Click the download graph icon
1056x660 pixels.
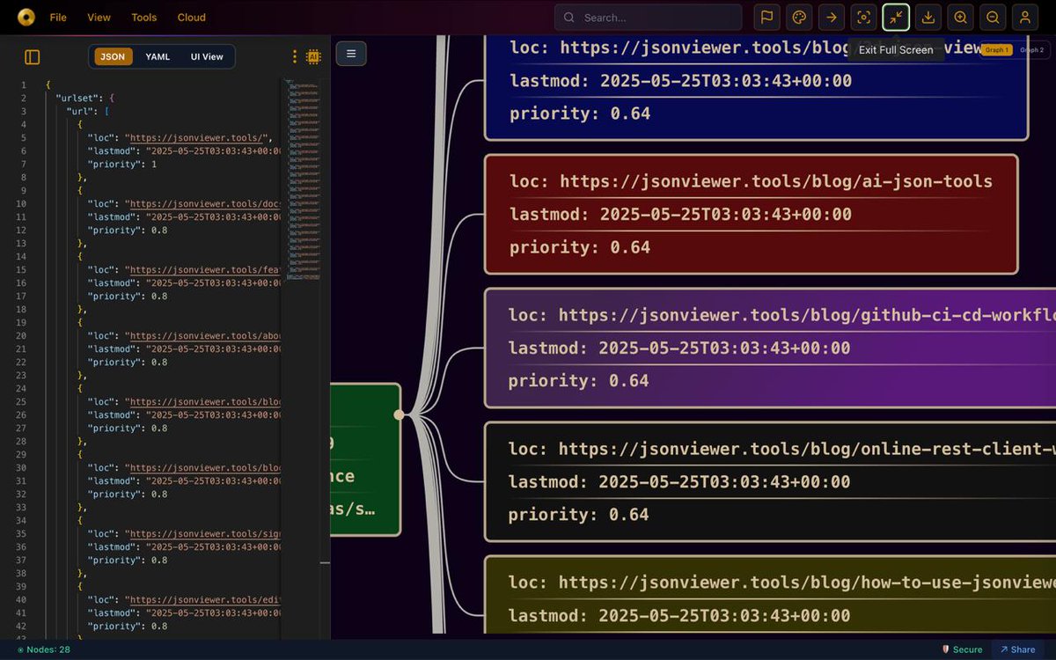click(928, 18)
